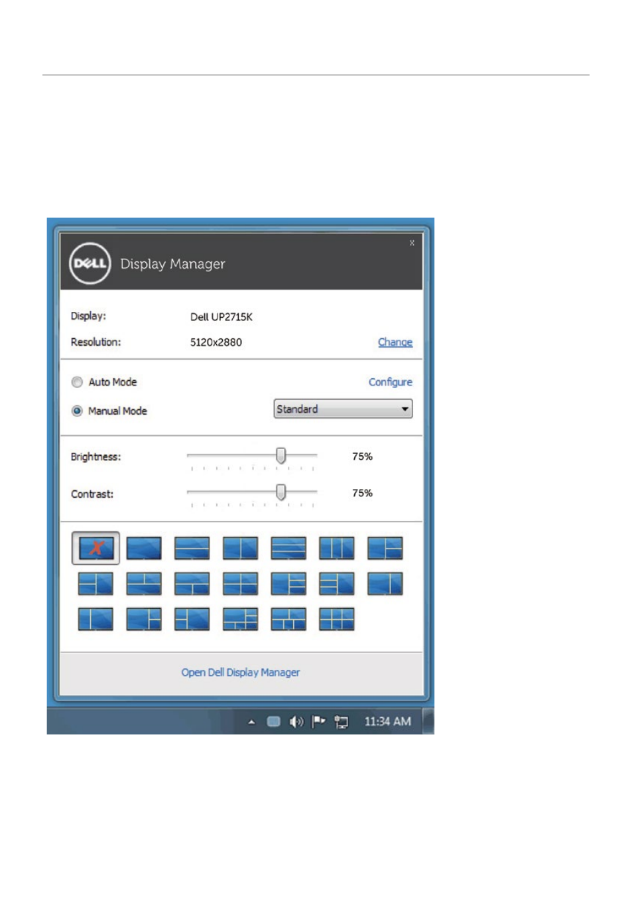Choose the two horizontal rows layout
This screenshot has height=897, width=632.
192,548
